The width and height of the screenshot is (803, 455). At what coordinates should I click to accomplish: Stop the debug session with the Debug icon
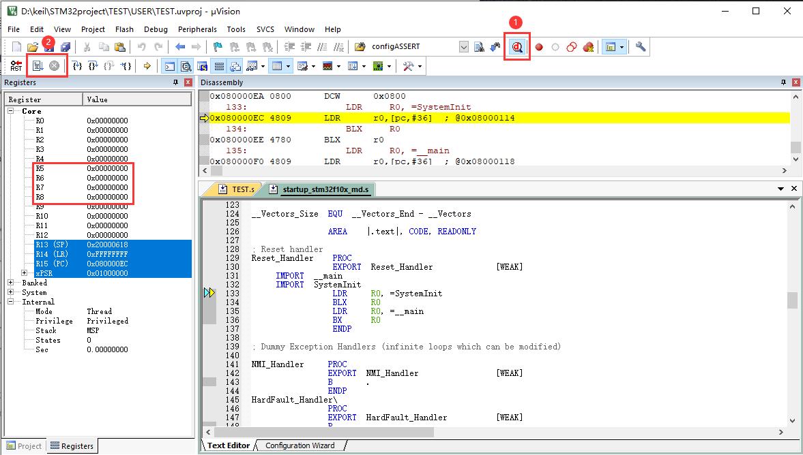[x=516, y=47]
